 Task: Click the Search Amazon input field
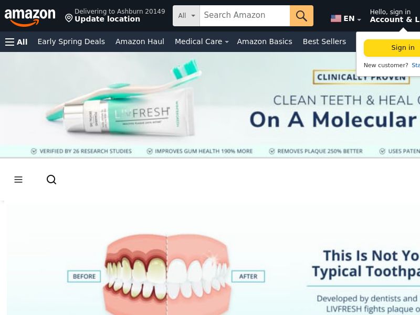245,16
